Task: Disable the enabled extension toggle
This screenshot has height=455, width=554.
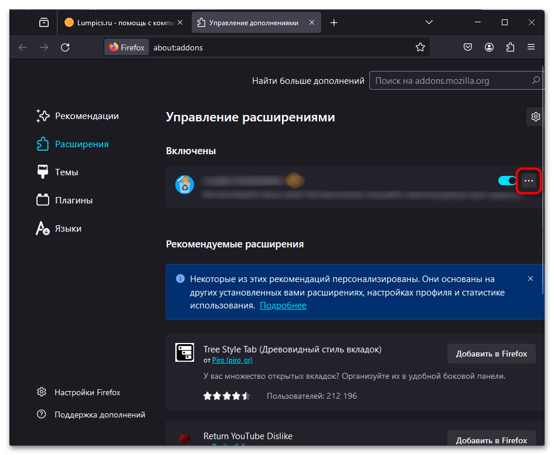Action: (507, 181)
